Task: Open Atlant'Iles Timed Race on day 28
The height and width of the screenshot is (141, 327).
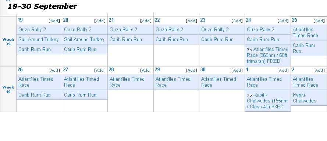Action: click(127, 82)
